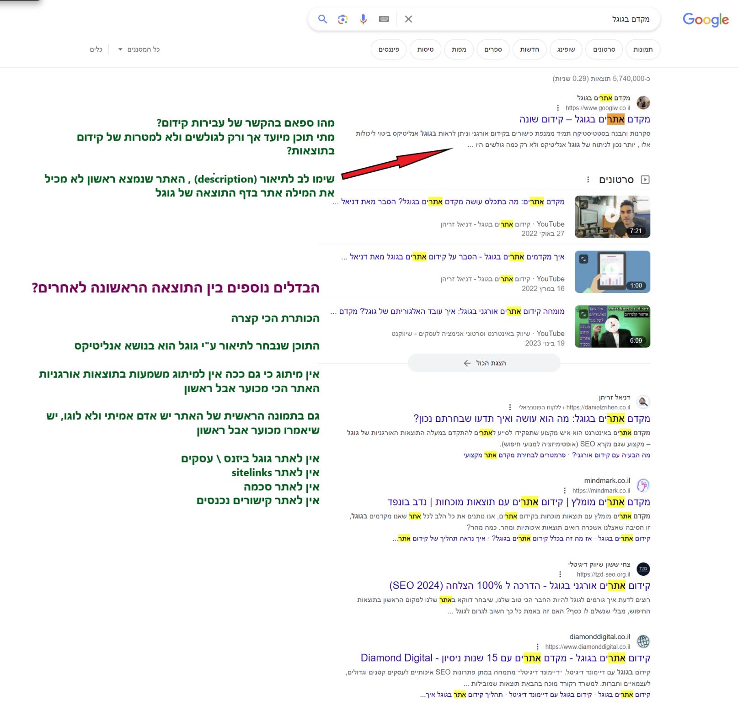Open sitelink מה הבעיה עם קידום אורגני
The height and width of the screenshot is (711, 738).
(611, 455)
